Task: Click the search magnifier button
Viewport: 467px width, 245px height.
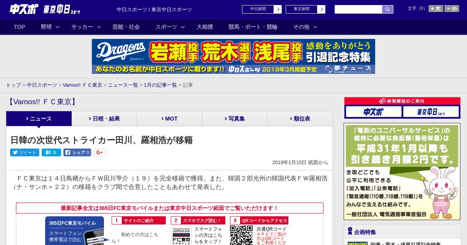Action: 388,9
